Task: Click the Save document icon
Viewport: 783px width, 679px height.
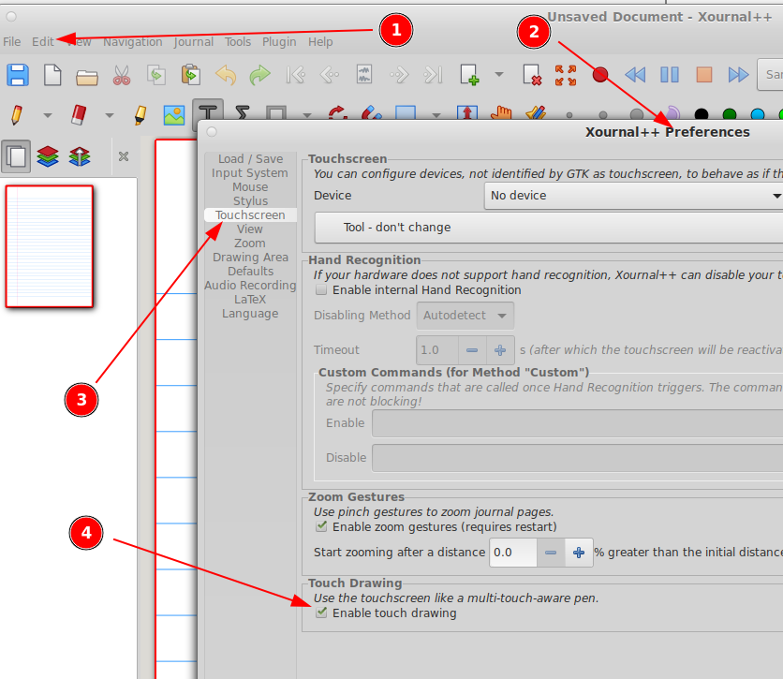Action: coord(18,75)
